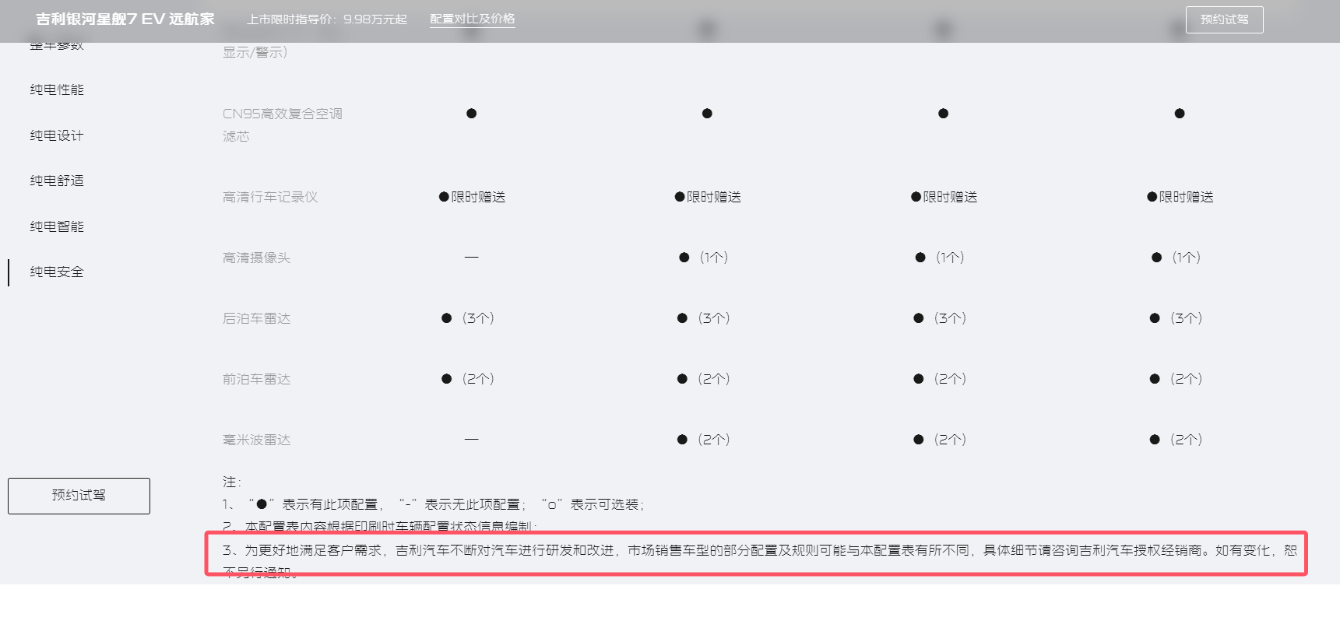Click the 高清摄像头 row label
1340x621 pixels.
coord(256,258)
